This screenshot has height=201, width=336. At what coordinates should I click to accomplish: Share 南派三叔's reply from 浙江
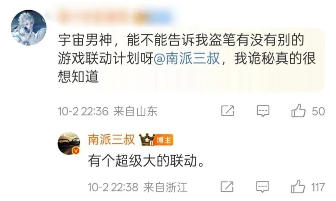click(x=227, y=186)
